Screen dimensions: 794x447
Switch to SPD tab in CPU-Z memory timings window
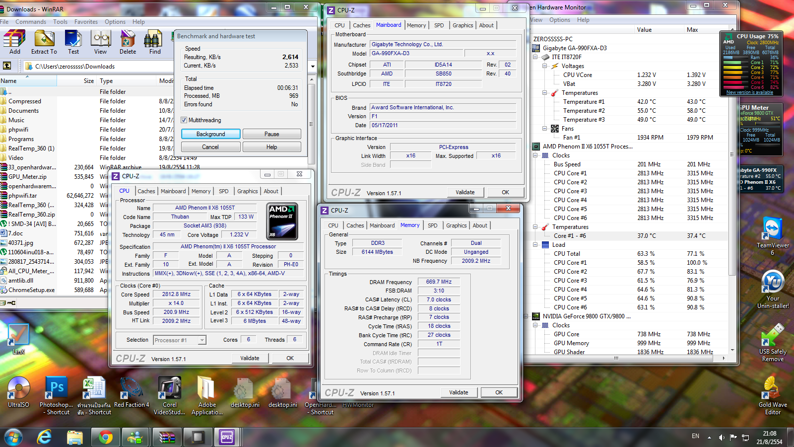pos(433,225)
